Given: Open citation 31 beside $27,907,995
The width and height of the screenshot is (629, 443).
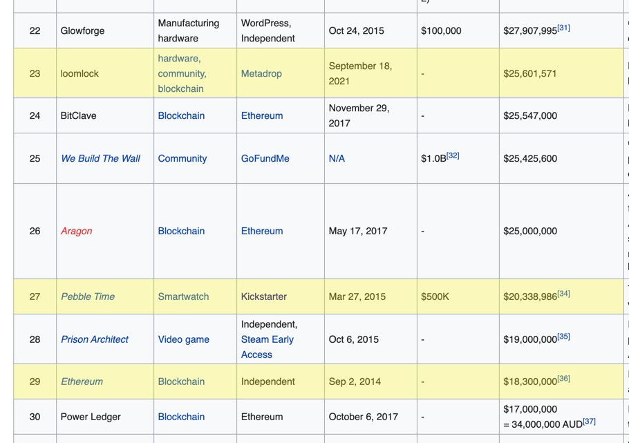Looking at the screenshot, I should 563,28.
